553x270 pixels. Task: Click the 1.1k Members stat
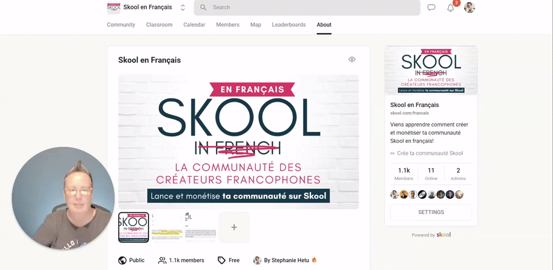404,174
